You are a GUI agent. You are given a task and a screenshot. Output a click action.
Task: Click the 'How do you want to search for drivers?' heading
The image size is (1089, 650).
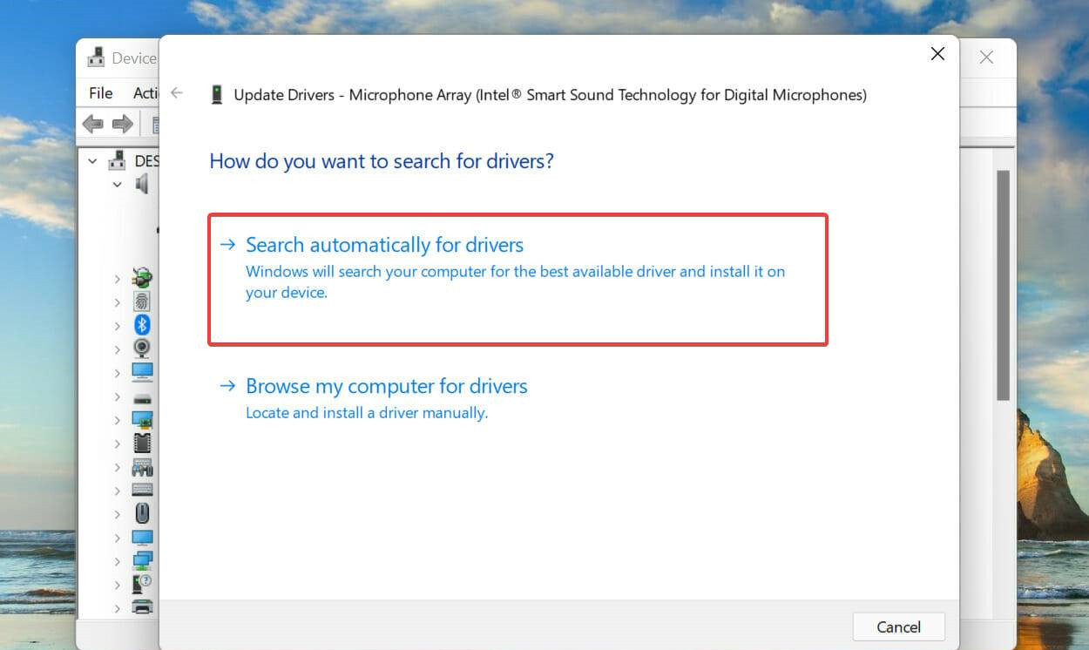pyautogui.click(x=382, y=161)
